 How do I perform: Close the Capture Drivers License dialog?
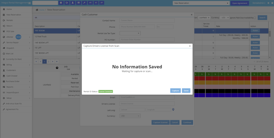[190, 46]
